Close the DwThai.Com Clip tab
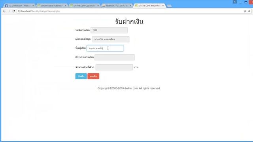The image size is (253, 142). point(98,6)
